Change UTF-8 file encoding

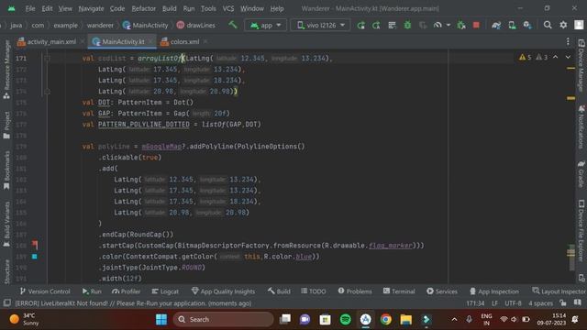(x=513, y=303)
